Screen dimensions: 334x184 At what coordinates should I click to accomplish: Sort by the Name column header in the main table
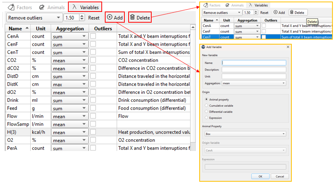(x=18, y=28)
